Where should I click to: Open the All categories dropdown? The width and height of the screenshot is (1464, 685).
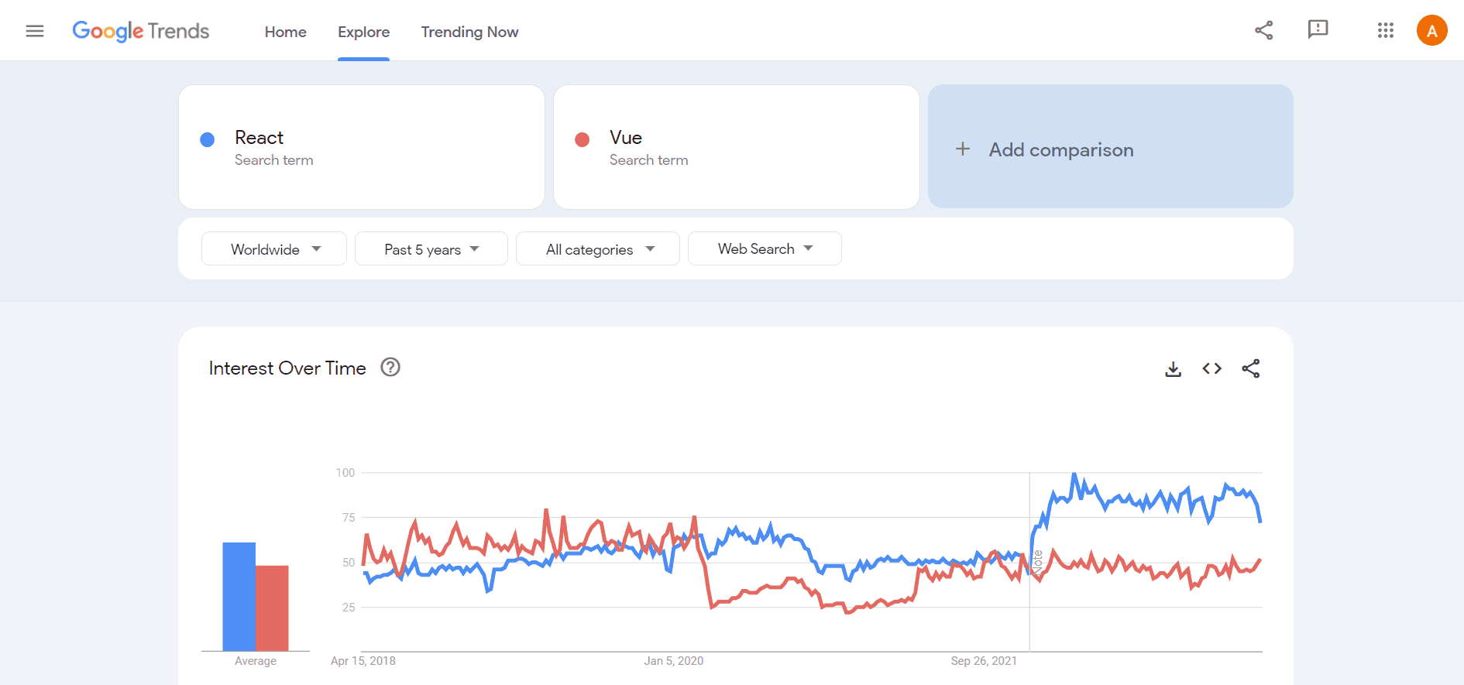tap(597, 248)
